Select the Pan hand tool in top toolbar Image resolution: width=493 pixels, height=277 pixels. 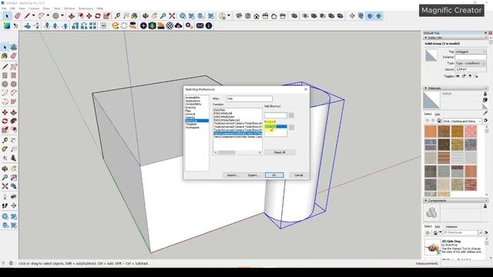[154, 15]
